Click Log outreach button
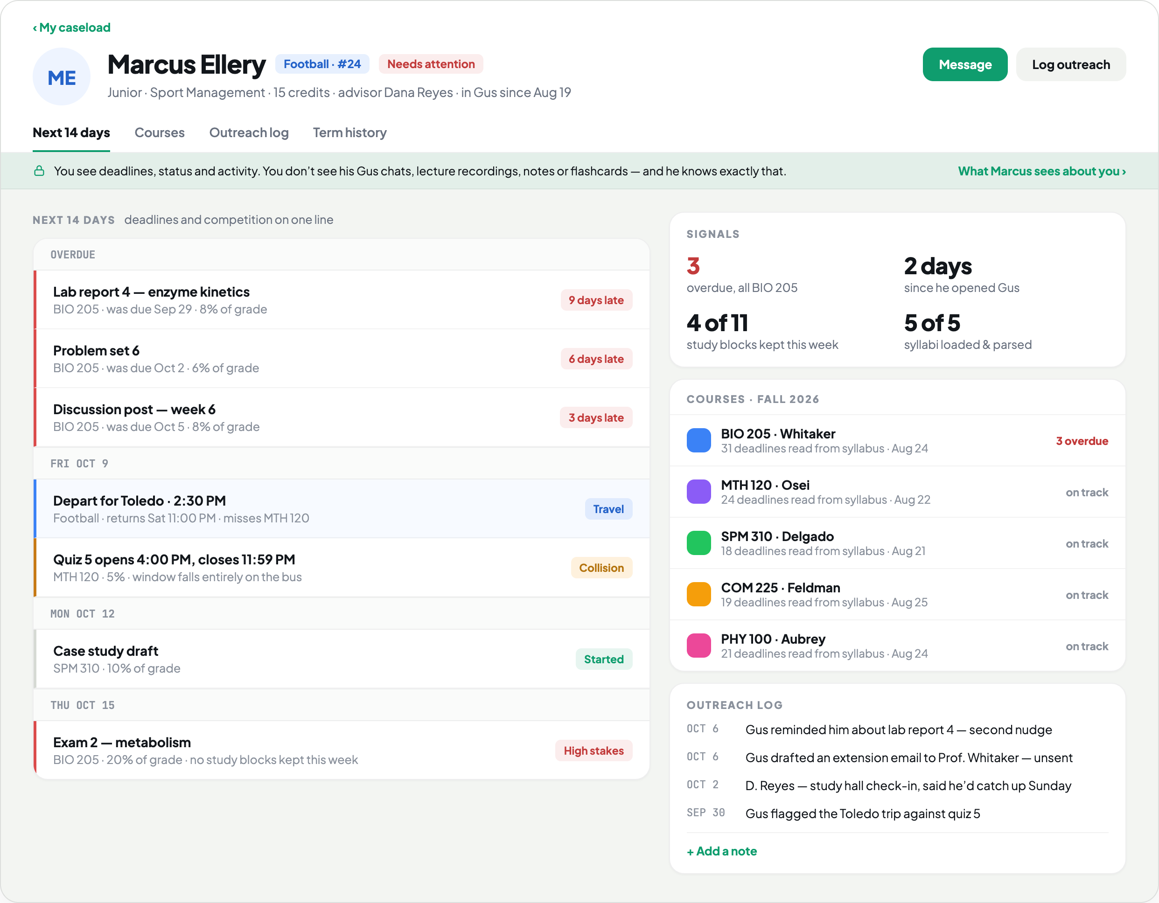This screenshot has width=1159, height=903. (x=1070, y=65)
